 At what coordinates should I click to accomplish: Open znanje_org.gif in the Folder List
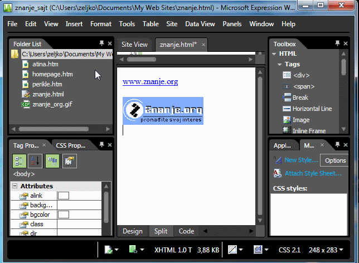point(52,104)
